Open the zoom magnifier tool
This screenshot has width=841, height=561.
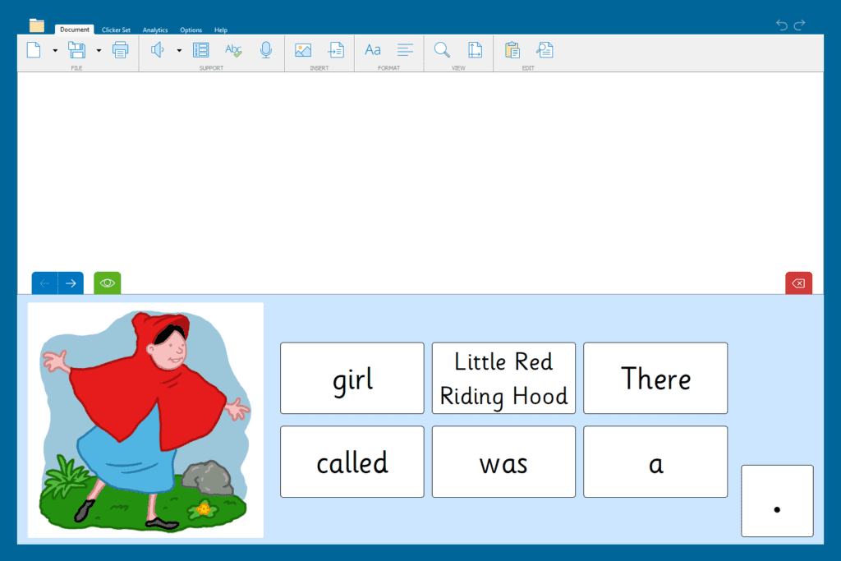442,50
